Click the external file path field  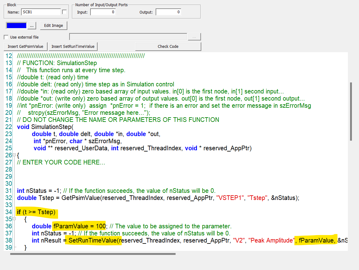pos(128,37)
